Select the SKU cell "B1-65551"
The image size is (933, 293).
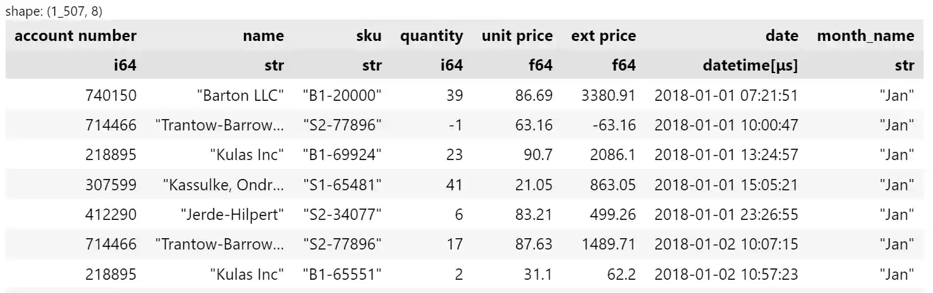coord(342,274)
